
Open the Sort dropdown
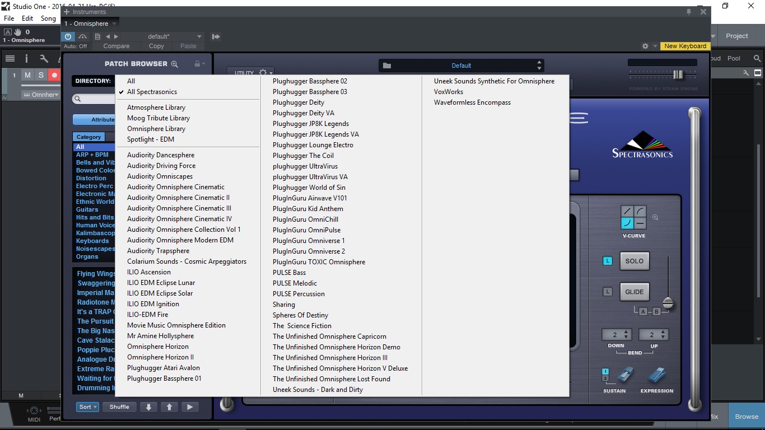(x=88, y=407)
